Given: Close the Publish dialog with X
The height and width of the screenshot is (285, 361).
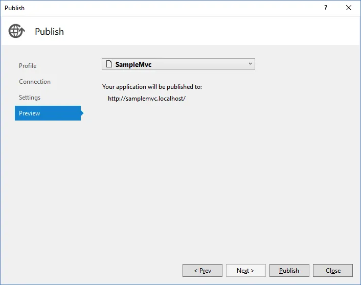Looking at the screenshot, I should [x=349, y=8].
